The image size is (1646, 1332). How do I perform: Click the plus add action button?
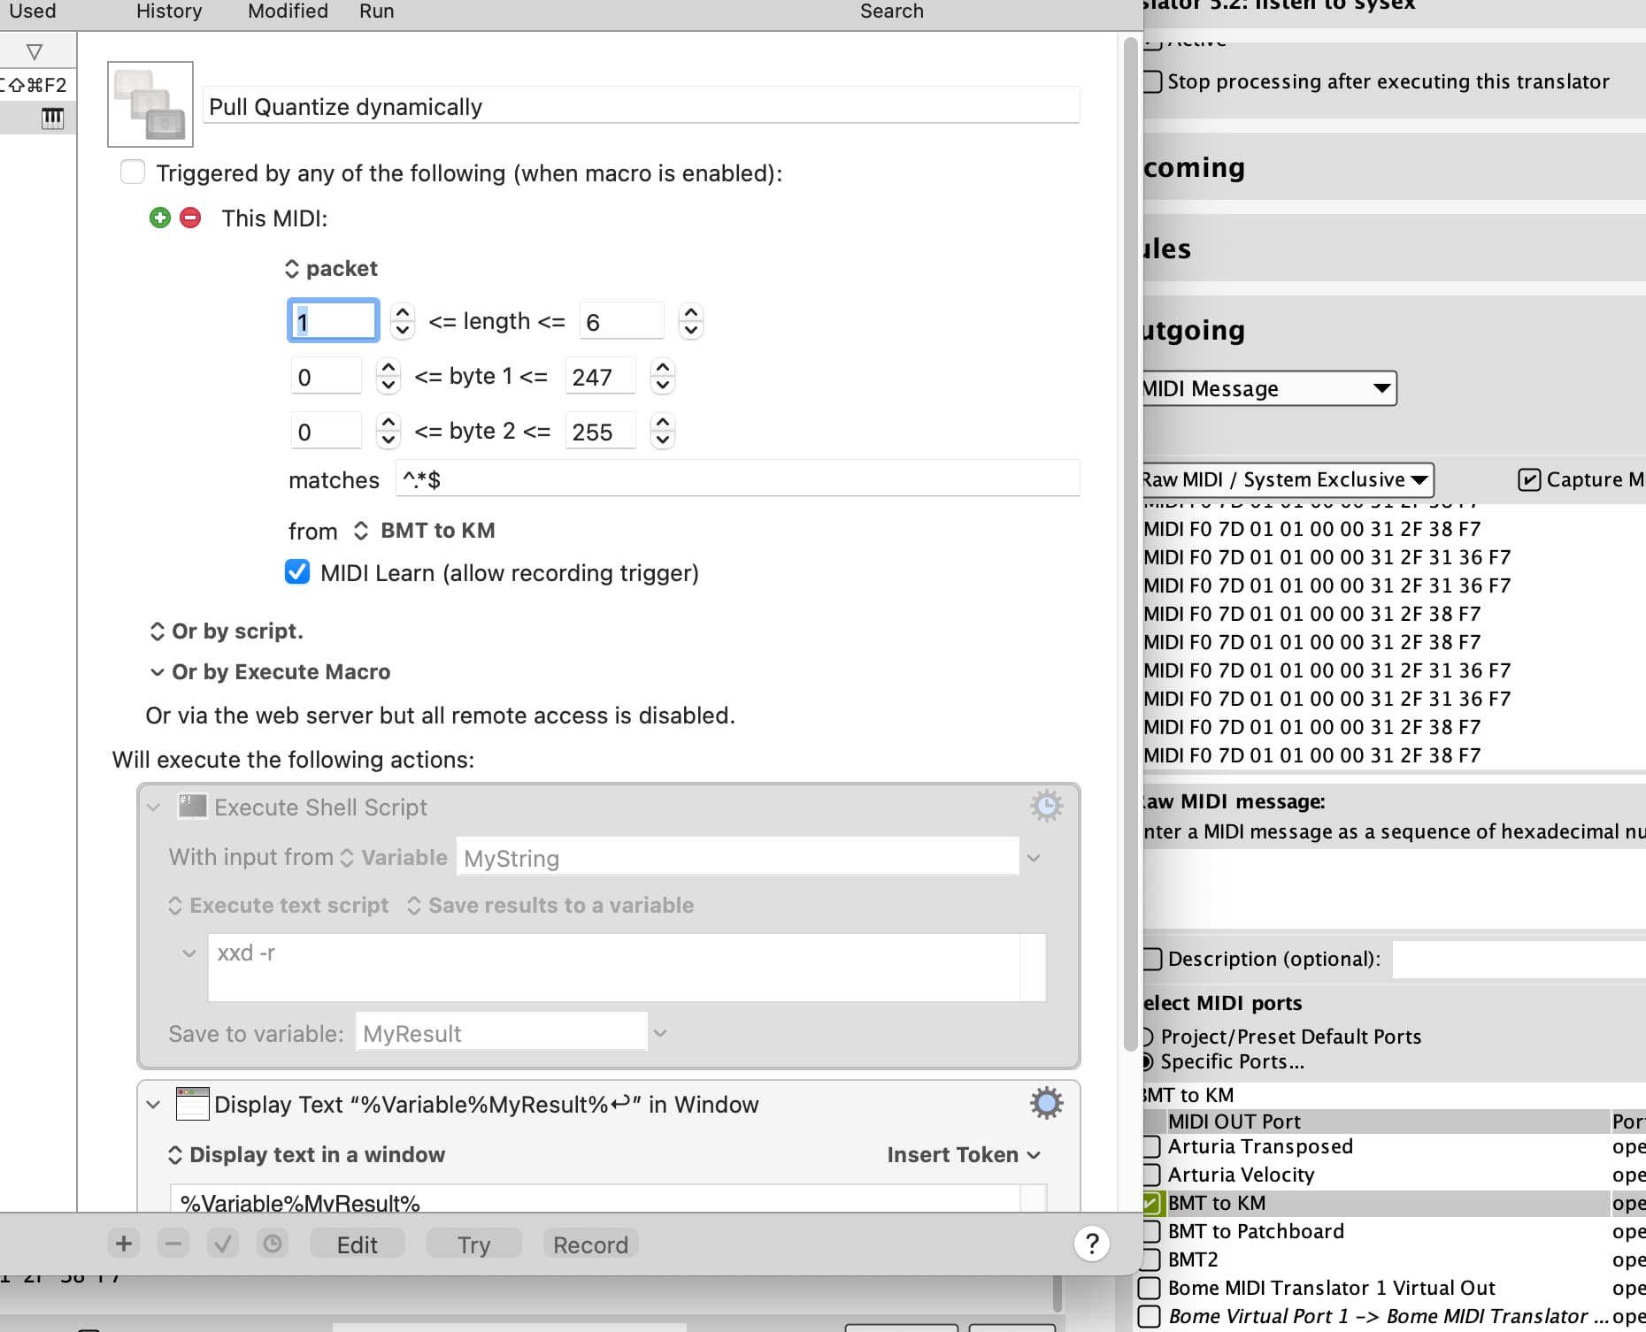[x=124, y=1244]
